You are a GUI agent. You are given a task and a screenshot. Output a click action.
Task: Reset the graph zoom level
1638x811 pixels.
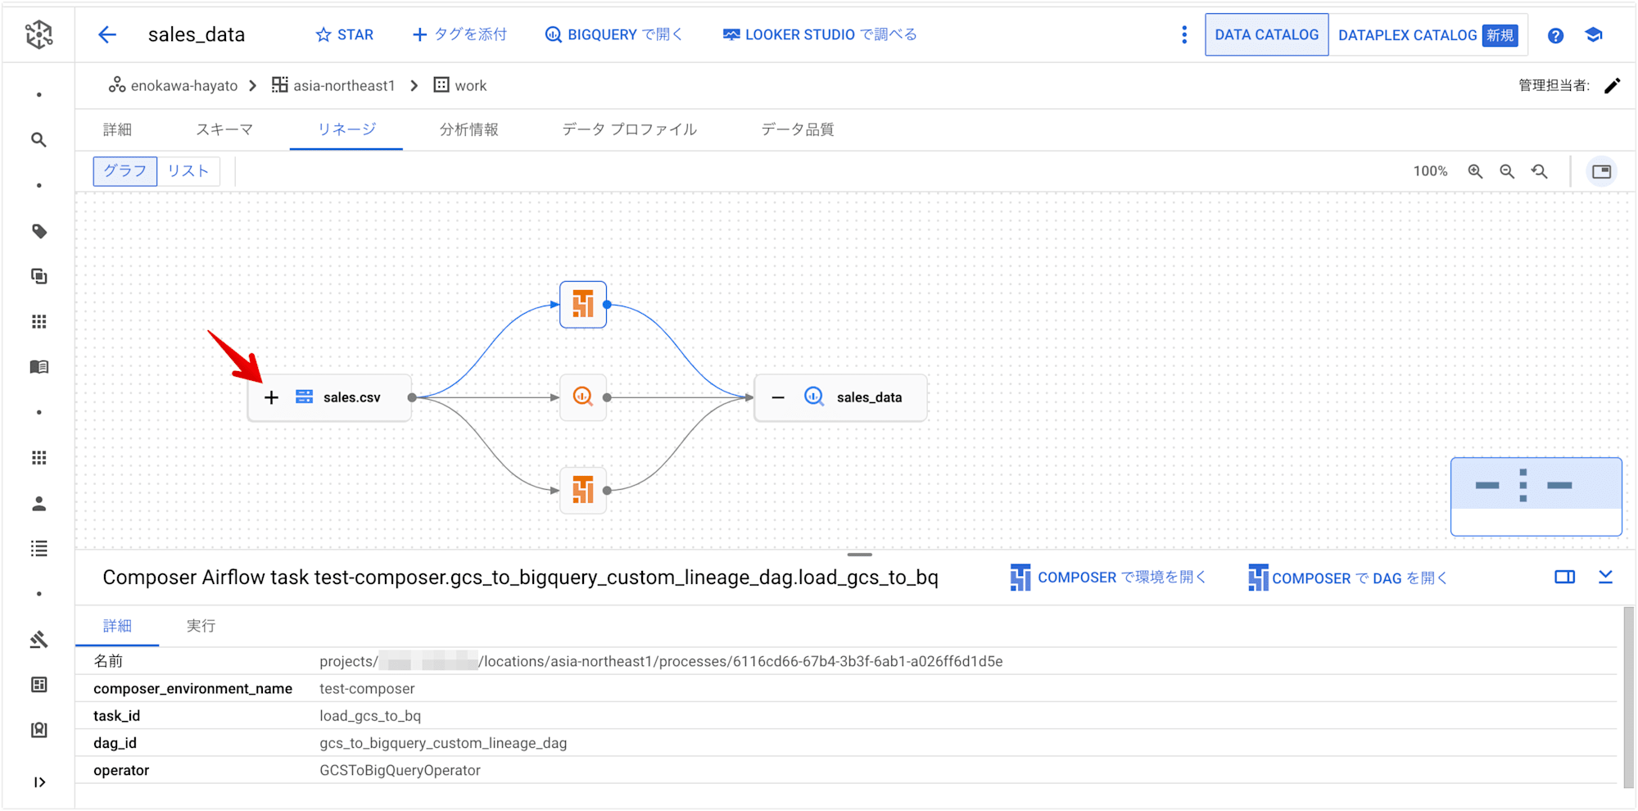1540,171
